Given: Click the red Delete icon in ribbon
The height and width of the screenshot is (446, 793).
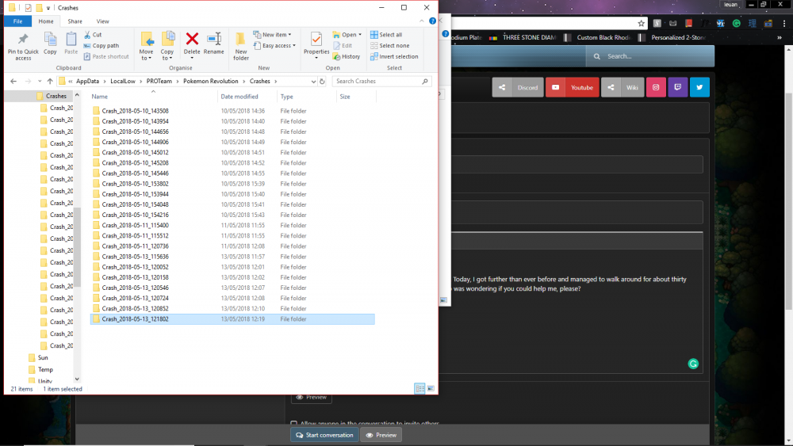Looking at the screenshot, I should click(x=192, y=40).
